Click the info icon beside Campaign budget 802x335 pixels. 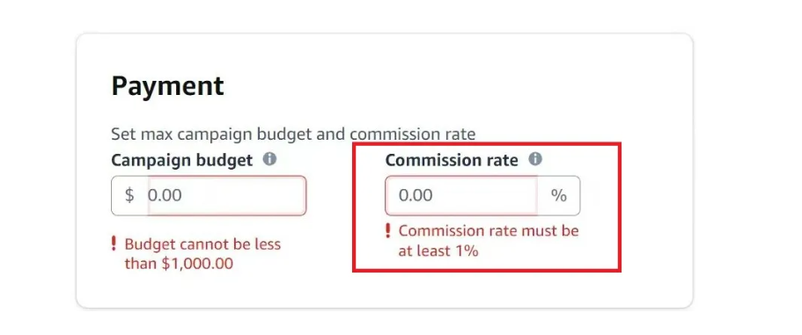point(269,159)
